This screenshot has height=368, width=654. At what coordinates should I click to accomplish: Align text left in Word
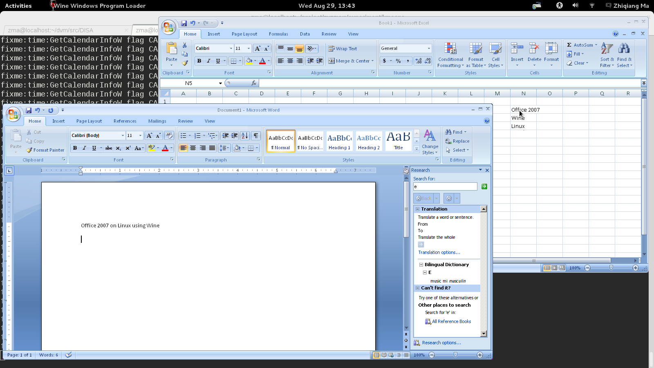pyautogui.click(x=183, y=148)
